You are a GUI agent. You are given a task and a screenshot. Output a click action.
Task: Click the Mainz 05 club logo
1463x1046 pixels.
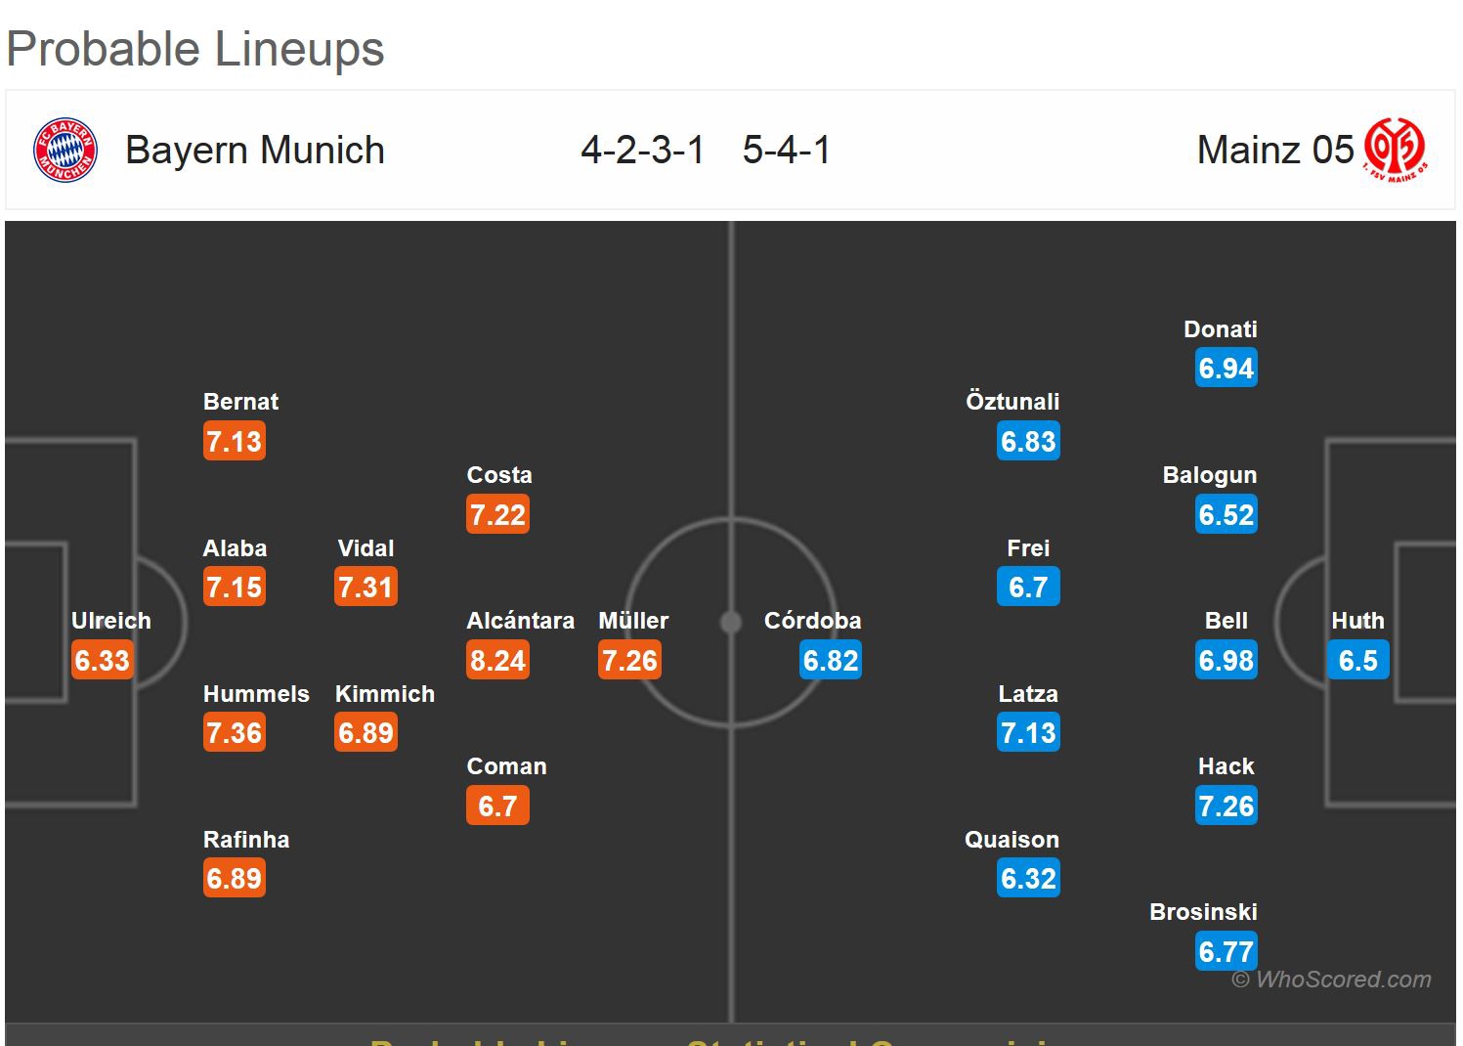coord(1395,150)
